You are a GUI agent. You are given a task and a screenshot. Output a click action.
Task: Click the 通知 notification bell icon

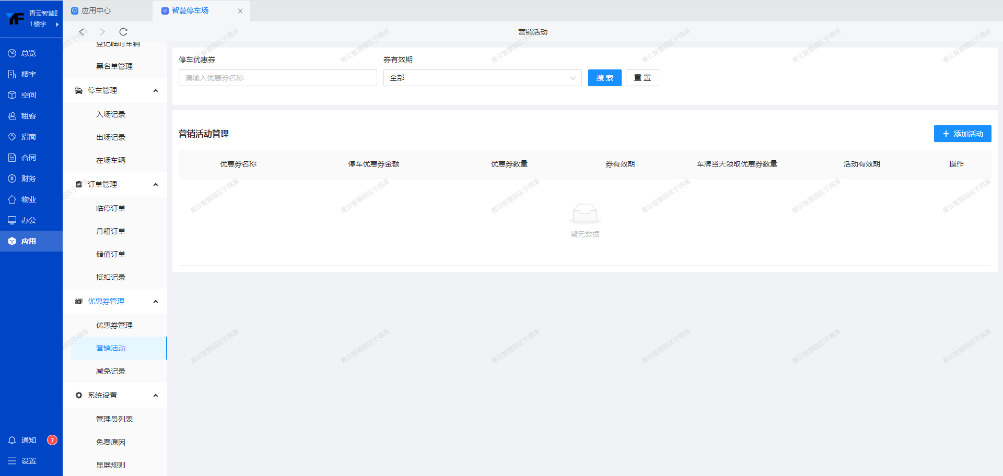12,440
